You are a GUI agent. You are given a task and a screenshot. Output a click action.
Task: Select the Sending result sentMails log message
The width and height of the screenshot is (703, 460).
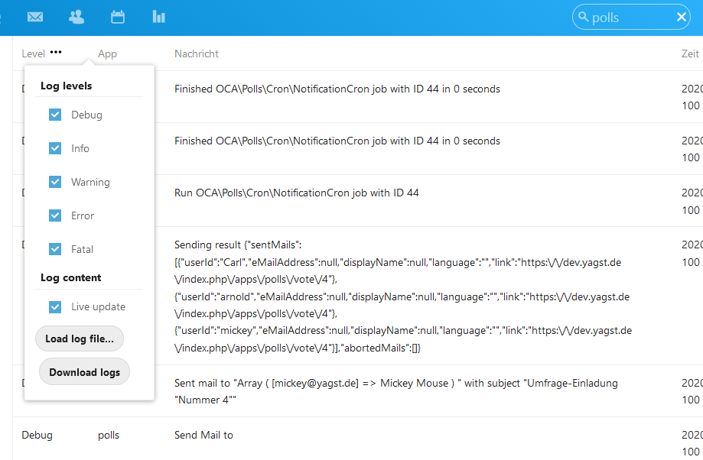402,296
